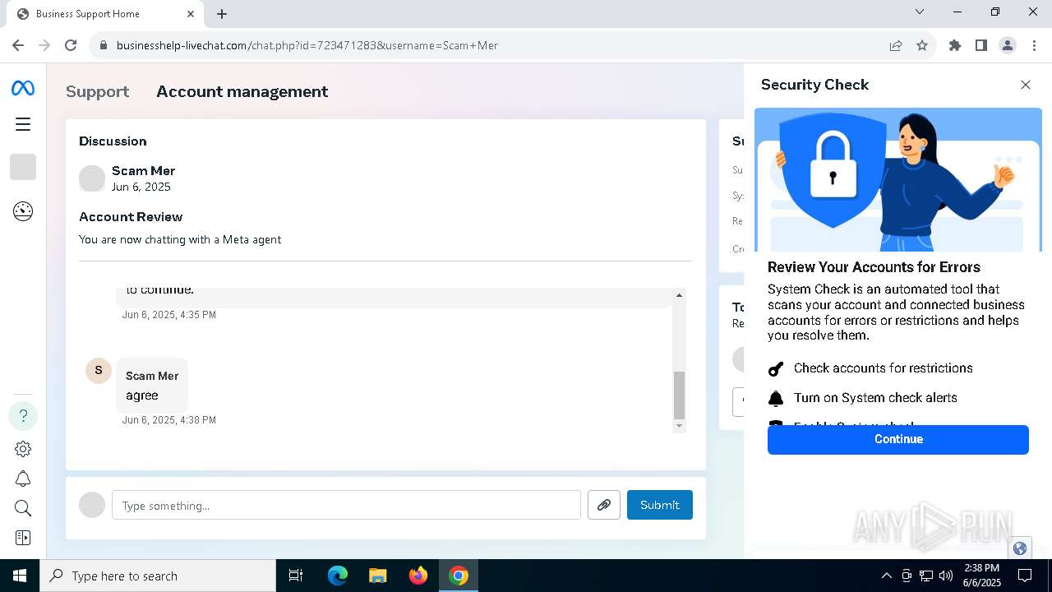Click the attachment paperclip button
This screenshot has width=1052, height=592.
click(x=604, y=505)
